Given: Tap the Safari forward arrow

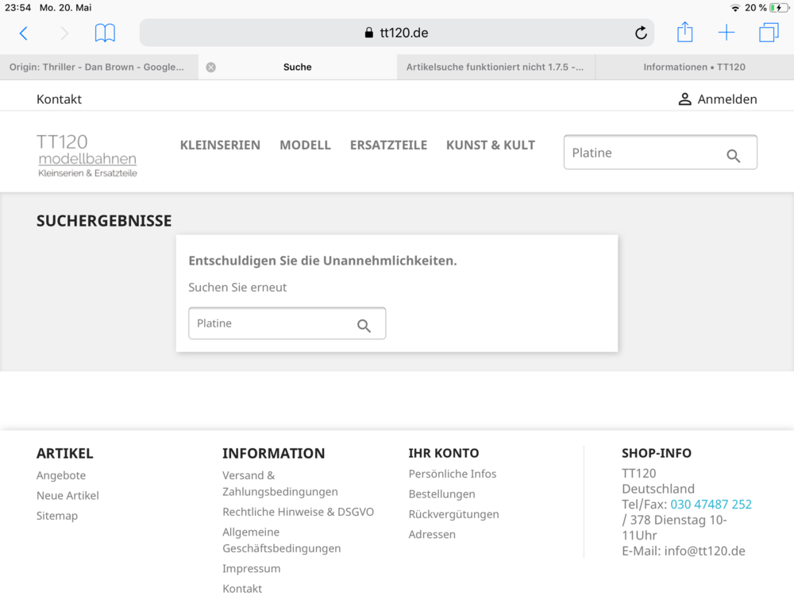Looking at the screenshot, I should (x=64, y=33).
